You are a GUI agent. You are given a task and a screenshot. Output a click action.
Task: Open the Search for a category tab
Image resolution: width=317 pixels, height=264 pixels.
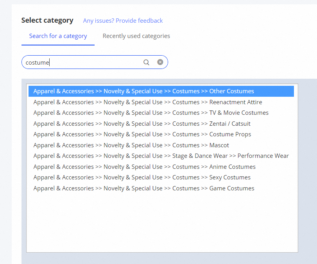click(58, 36)
